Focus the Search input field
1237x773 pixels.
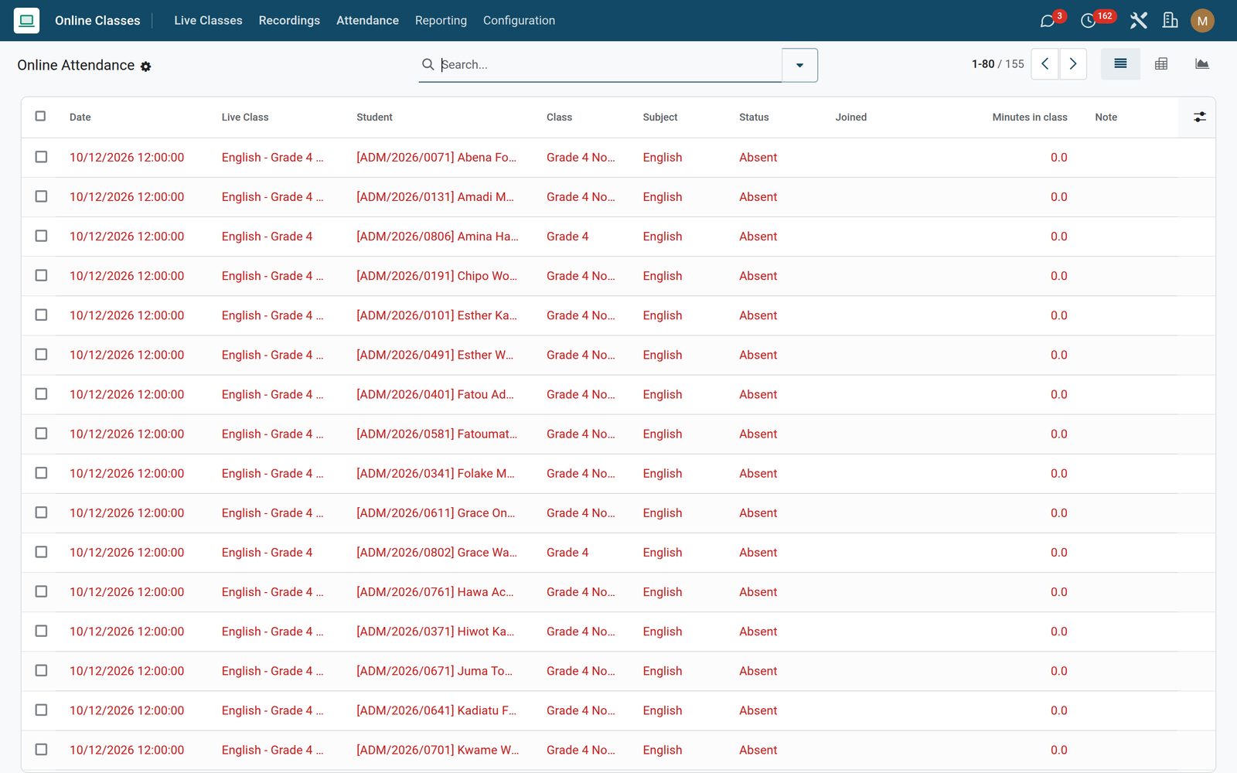(609, 64)
